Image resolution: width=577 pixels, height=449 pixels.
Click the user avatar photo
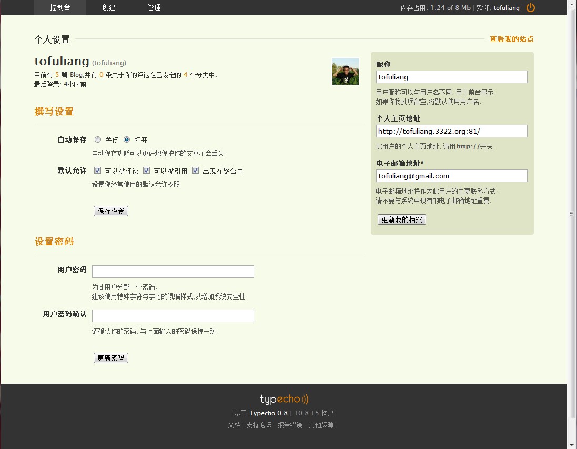click(x=346, y=72)
